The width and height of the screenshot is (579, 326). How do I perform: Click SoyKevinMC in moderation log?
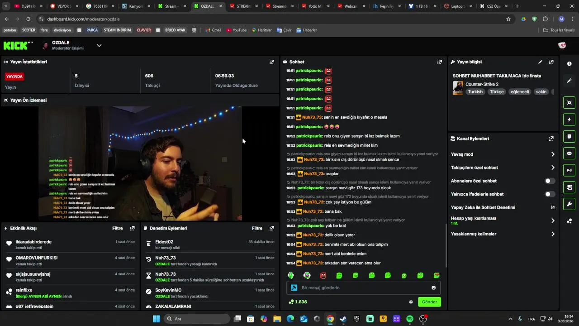(168, 290)
